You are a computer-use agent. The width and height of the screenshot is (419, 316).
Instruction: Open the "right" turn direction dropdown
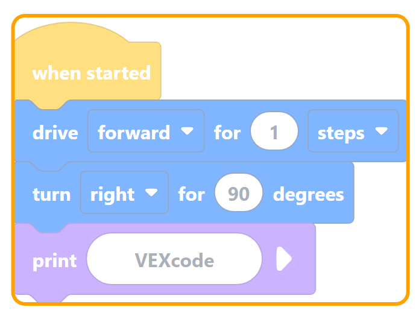point(124,194)
